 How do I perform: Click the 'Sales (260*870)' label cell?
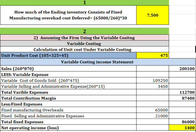pos(68,69)
